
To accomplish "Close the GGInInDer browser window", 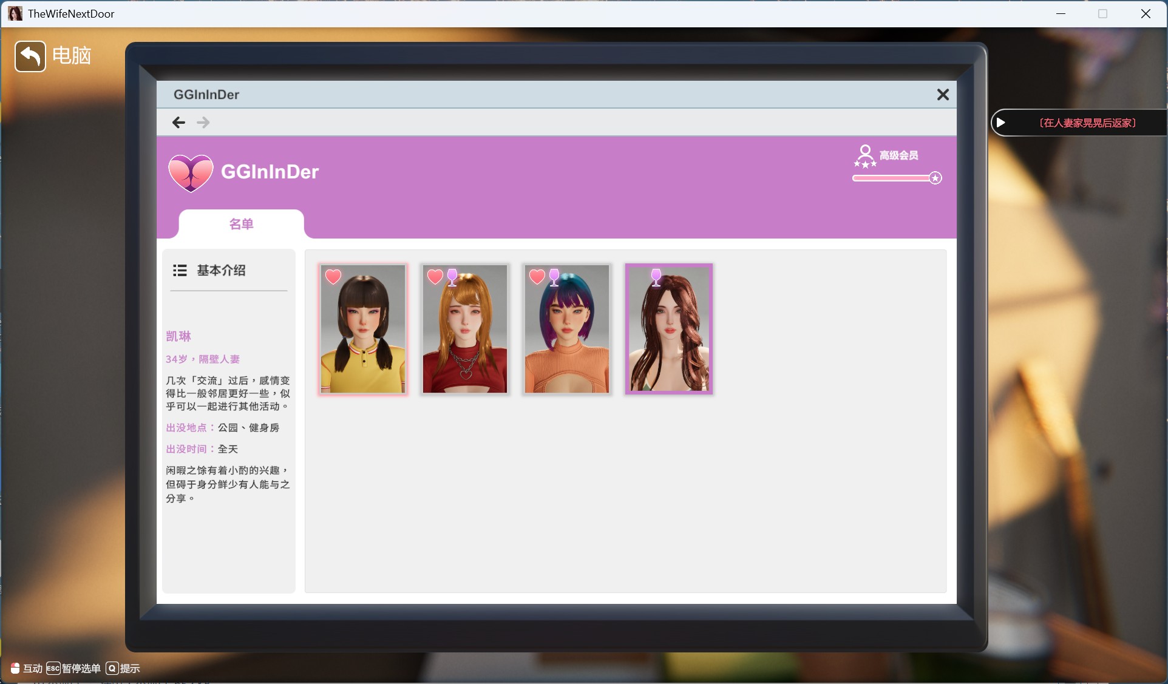I will click(942, 95).
